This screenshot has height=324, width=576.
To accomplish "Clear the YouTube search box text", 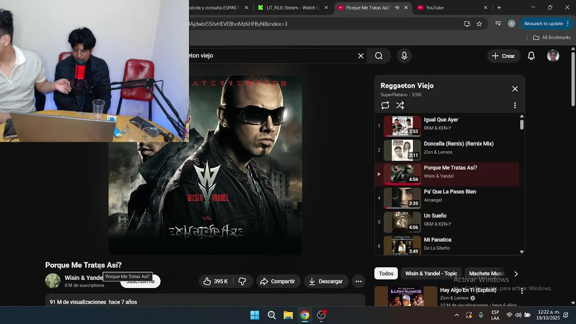I will (361, 56).
